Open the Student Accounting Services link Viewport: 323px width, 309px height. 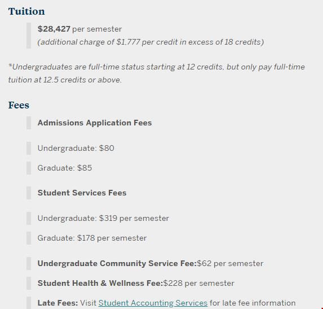[x=153, y=303]
